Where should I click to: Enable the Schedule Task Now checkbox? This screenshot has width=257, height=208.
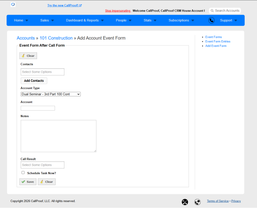(23, 173)
